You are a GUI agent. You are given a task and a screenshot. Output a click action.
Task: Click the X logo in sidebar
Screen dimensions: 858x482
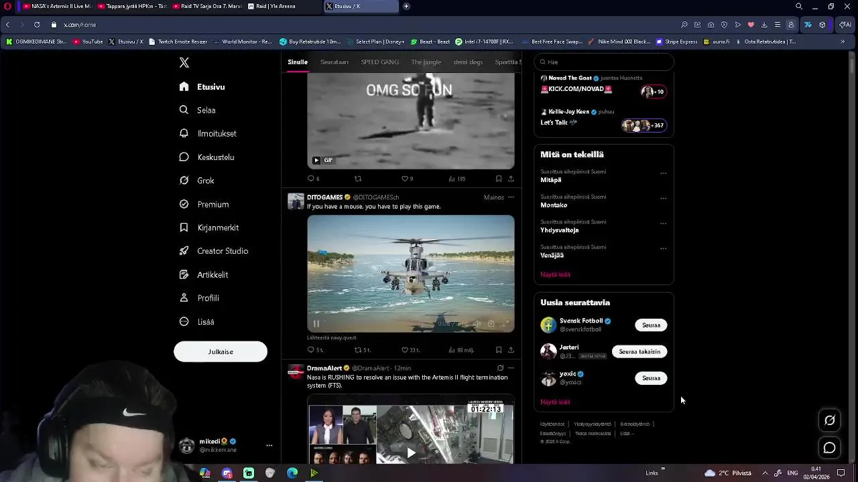click(x=184, y=63)
